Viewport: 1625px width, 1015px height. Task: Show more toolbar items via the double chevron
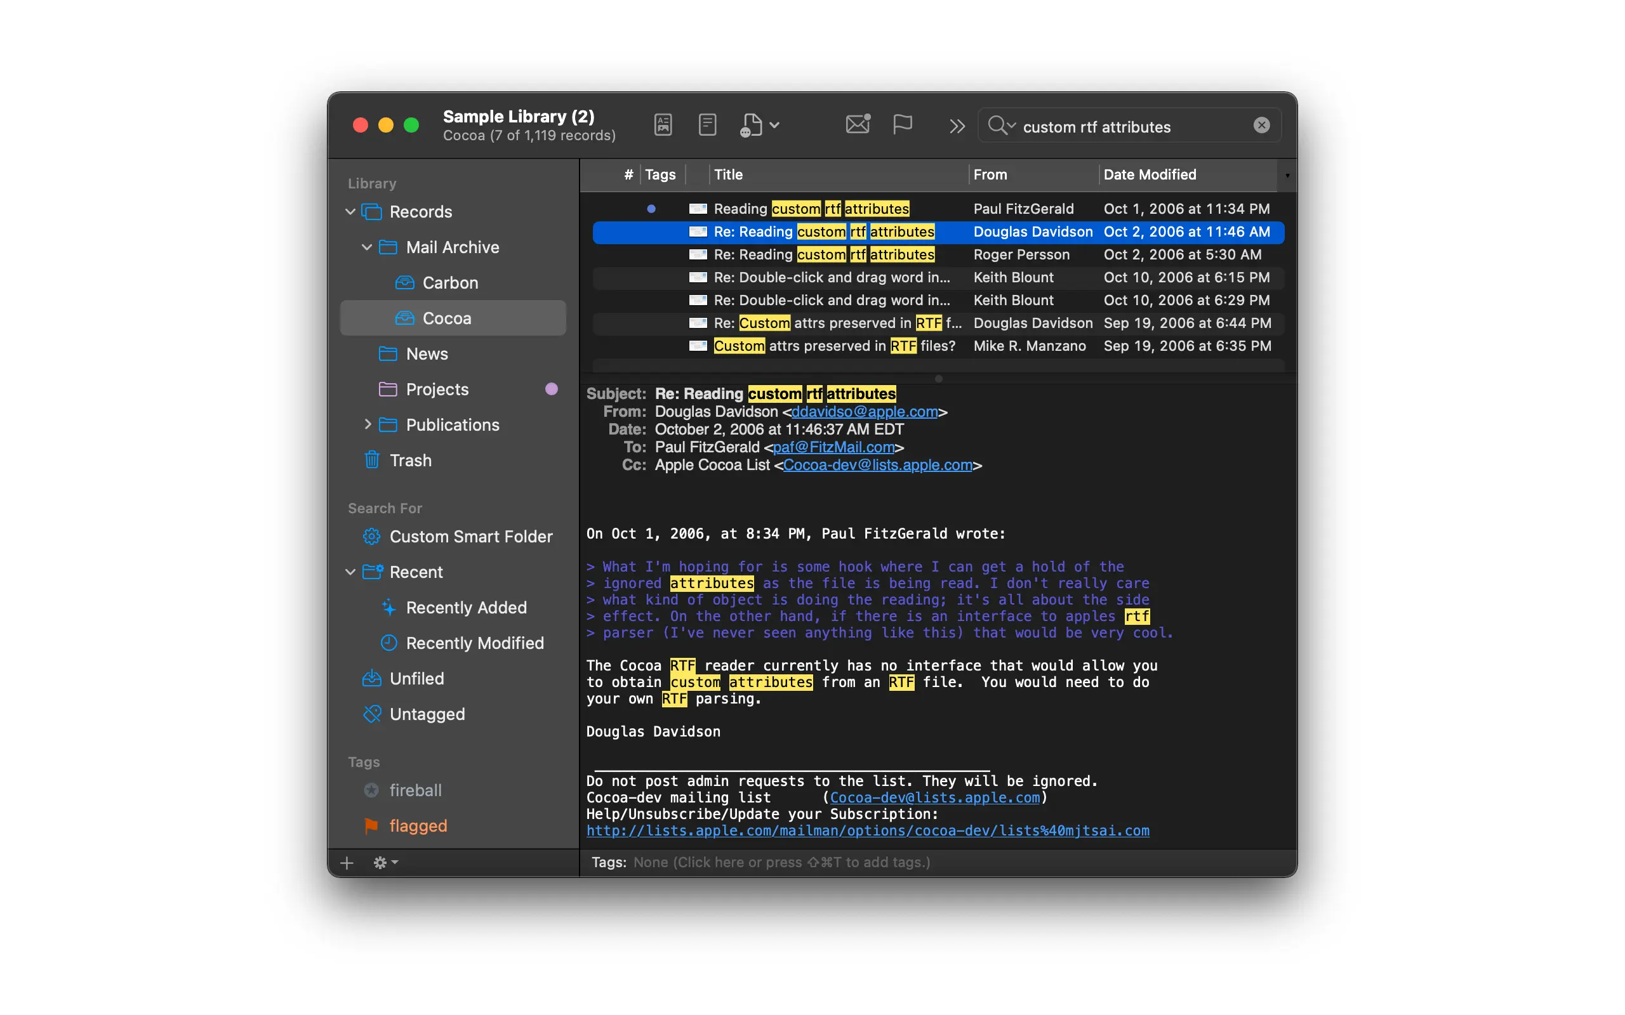pyautogui.click(x=957, y=126)
